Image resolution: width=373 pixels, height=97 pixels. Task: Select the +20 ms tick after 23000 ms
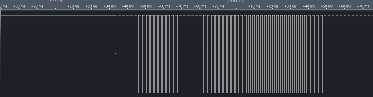click(x=91, y=6)
